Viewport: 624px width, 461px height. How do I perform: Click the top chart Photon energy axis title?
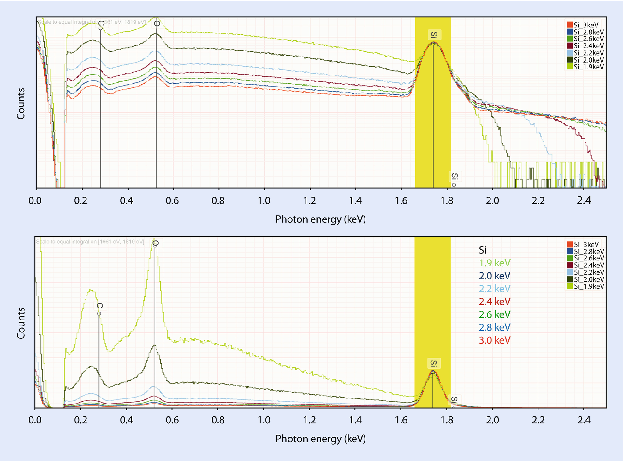[321, 219]
